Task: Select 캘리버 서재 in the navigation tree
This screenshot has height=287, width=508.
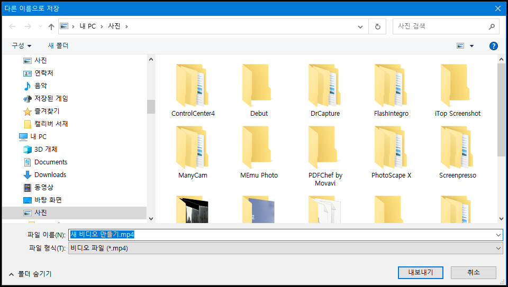Action: pos(51,124)
